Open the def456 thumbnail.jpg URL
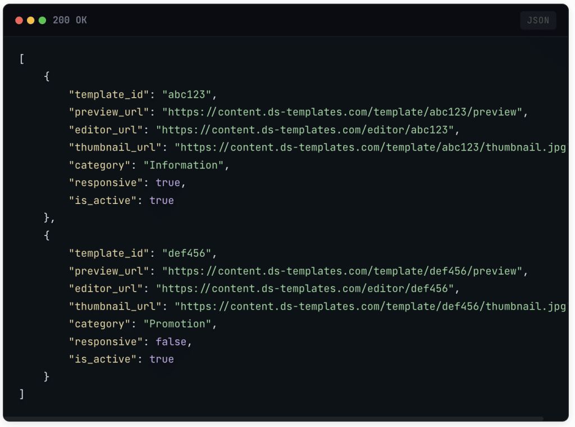 [369, 306]
